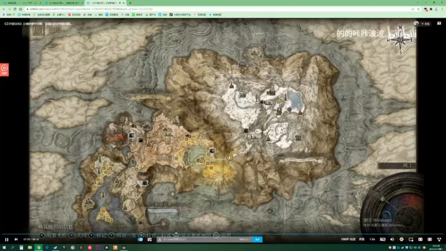Image resolution: width=446 pixels, height=251 pixels.
Task: Open the episode selection menu
Action: (x=362, y=239)
